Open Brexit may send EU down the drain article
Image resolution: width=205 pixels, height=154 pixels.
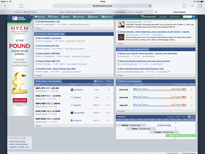coord(148,54)
